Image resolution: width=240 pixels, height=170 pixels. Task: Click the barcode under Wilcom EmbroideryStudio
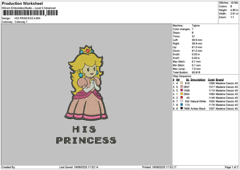point(30,13)
